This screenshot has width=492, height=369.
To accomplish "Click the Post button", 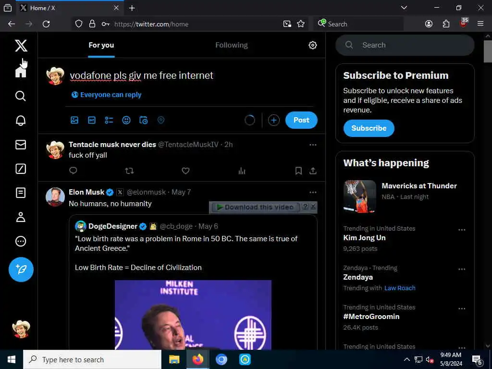I will pos(301,120).
